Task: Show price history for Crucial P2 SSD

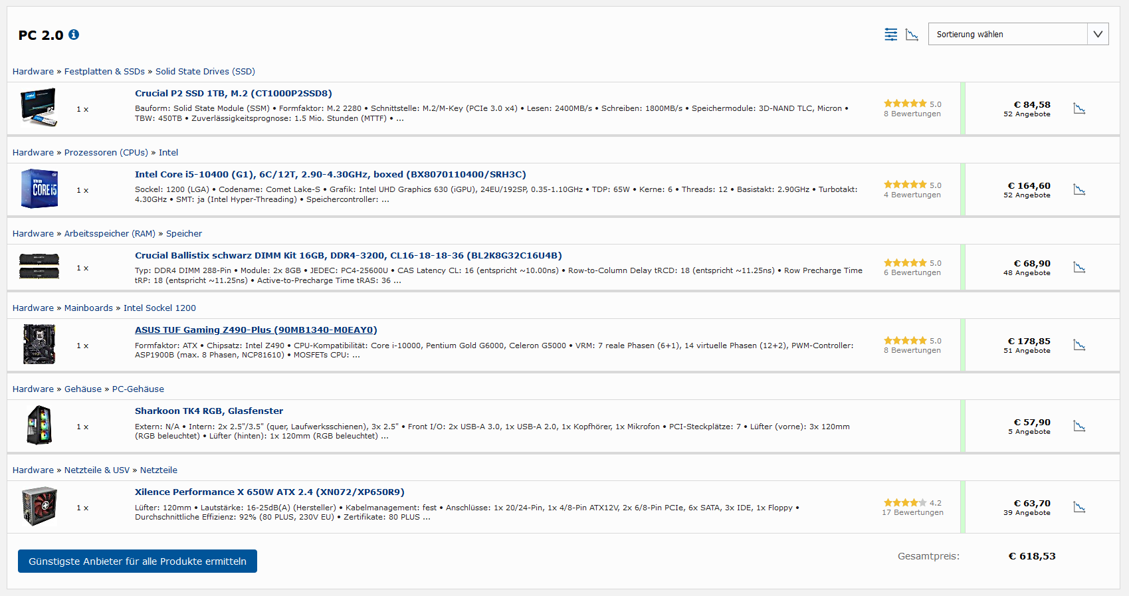Action: click(x=1079, y=108)
